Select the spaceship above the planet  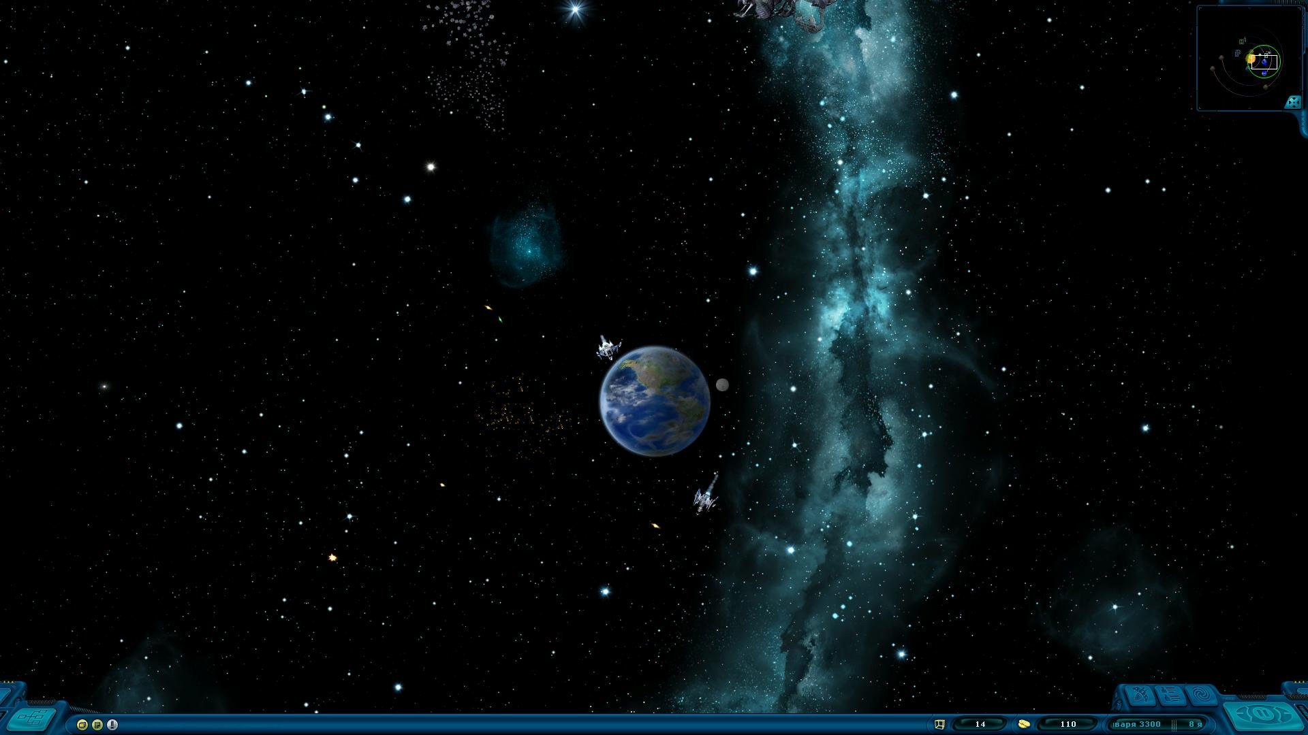tap(607, 348)
